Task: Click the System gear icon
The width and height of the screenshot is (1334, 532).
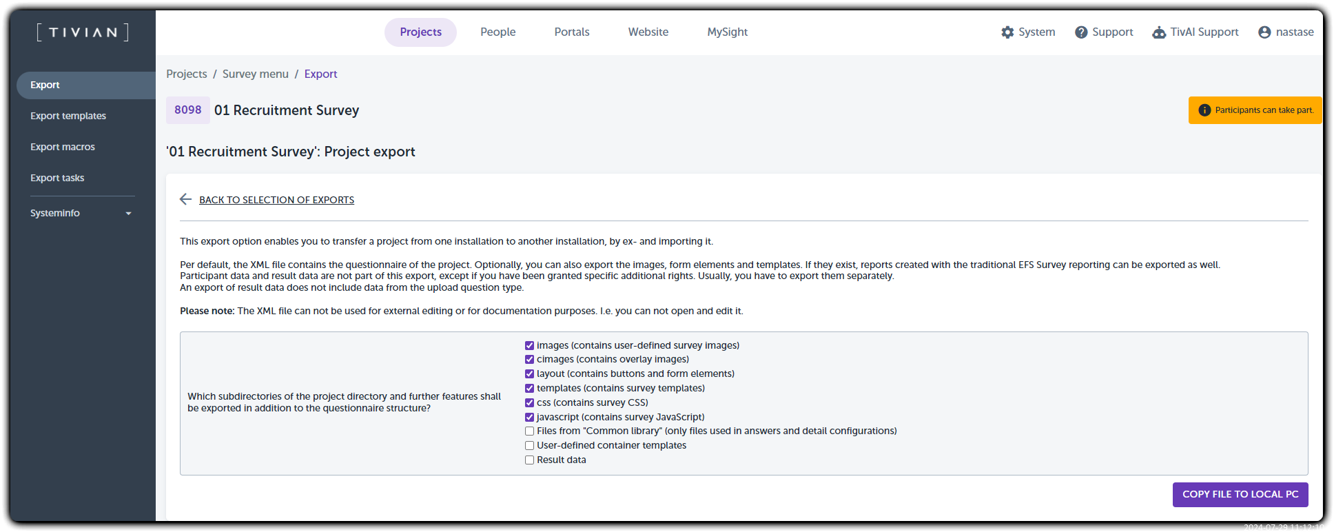Action: 1007,32
